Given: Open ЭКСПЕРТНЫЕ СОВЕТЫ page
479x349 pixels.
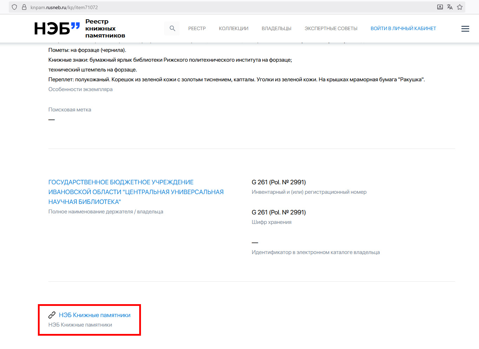Looking at the screenshot, I should pos(331,28).
